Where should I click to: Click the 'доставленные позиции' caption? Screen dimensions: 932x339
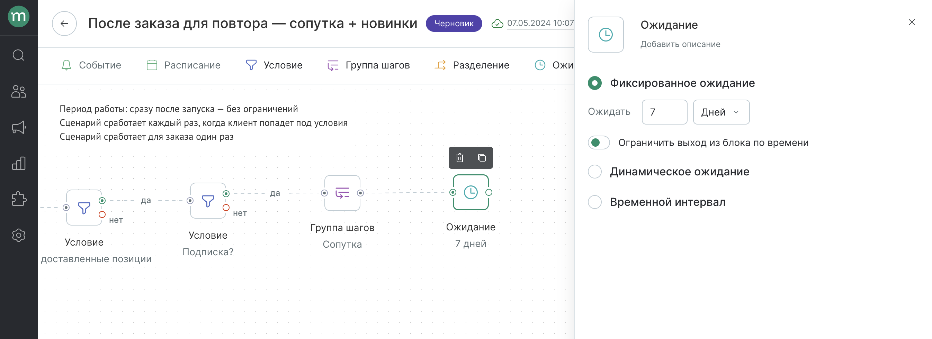[96, 259]
